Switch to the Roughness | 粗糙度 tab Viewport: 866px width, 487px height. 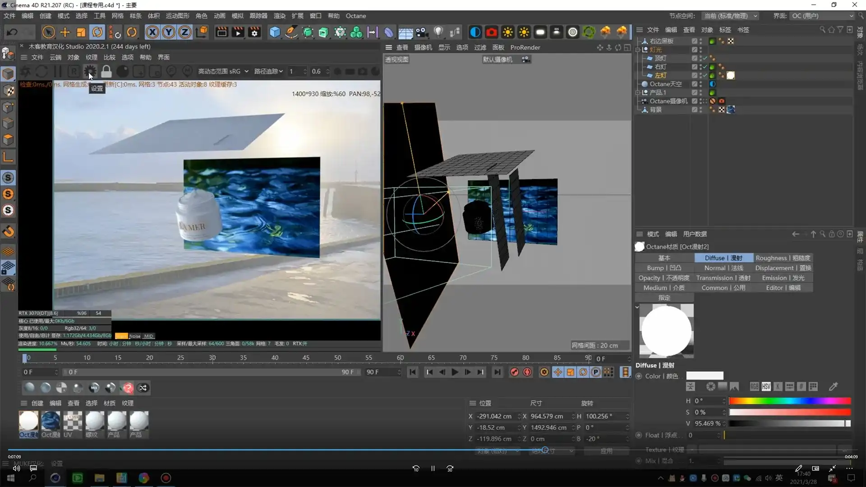[x=783, y=257]
